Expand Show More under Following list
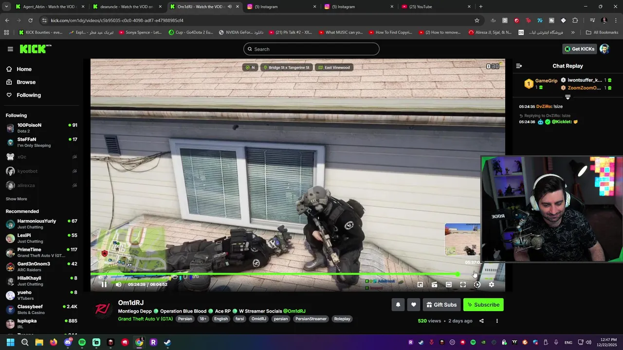 (17, 199)
